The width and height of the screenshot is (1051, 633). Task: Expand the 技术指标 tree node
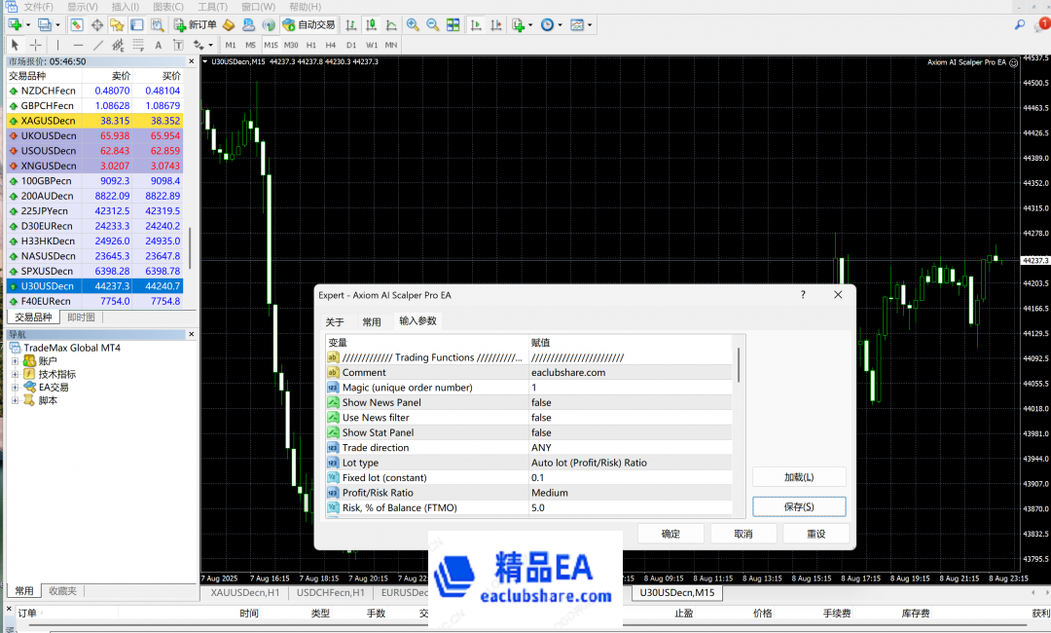tap(16, 374)
